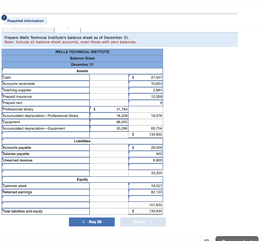Click the dark button in the bottom right corner
This screenshot has height=241, width=262.
pos(237,239)
